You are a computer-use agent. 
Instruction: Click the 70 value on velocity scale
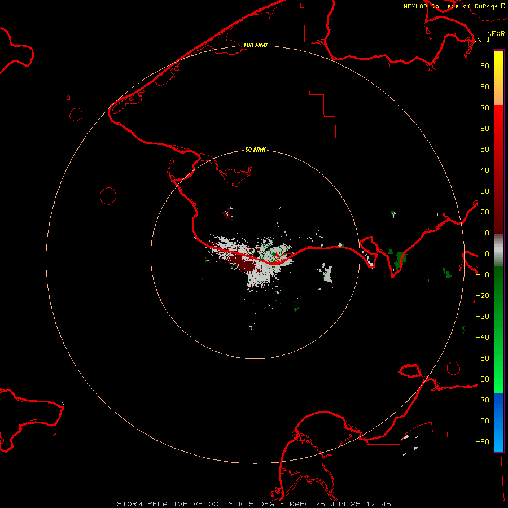click(x=485, y=108)
